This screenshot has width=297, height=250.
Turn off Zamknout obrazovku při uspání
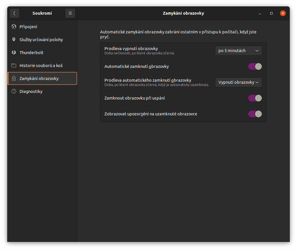coord(255,98)
